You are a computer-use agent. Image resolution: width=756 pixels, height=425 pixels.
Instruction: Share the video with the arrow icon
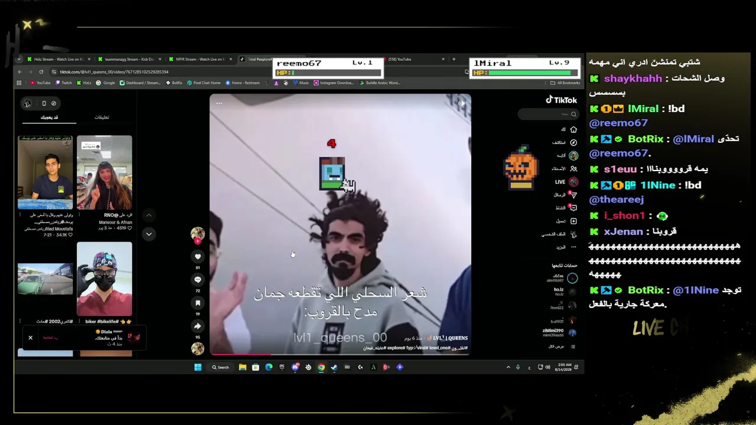pos(198,326)
